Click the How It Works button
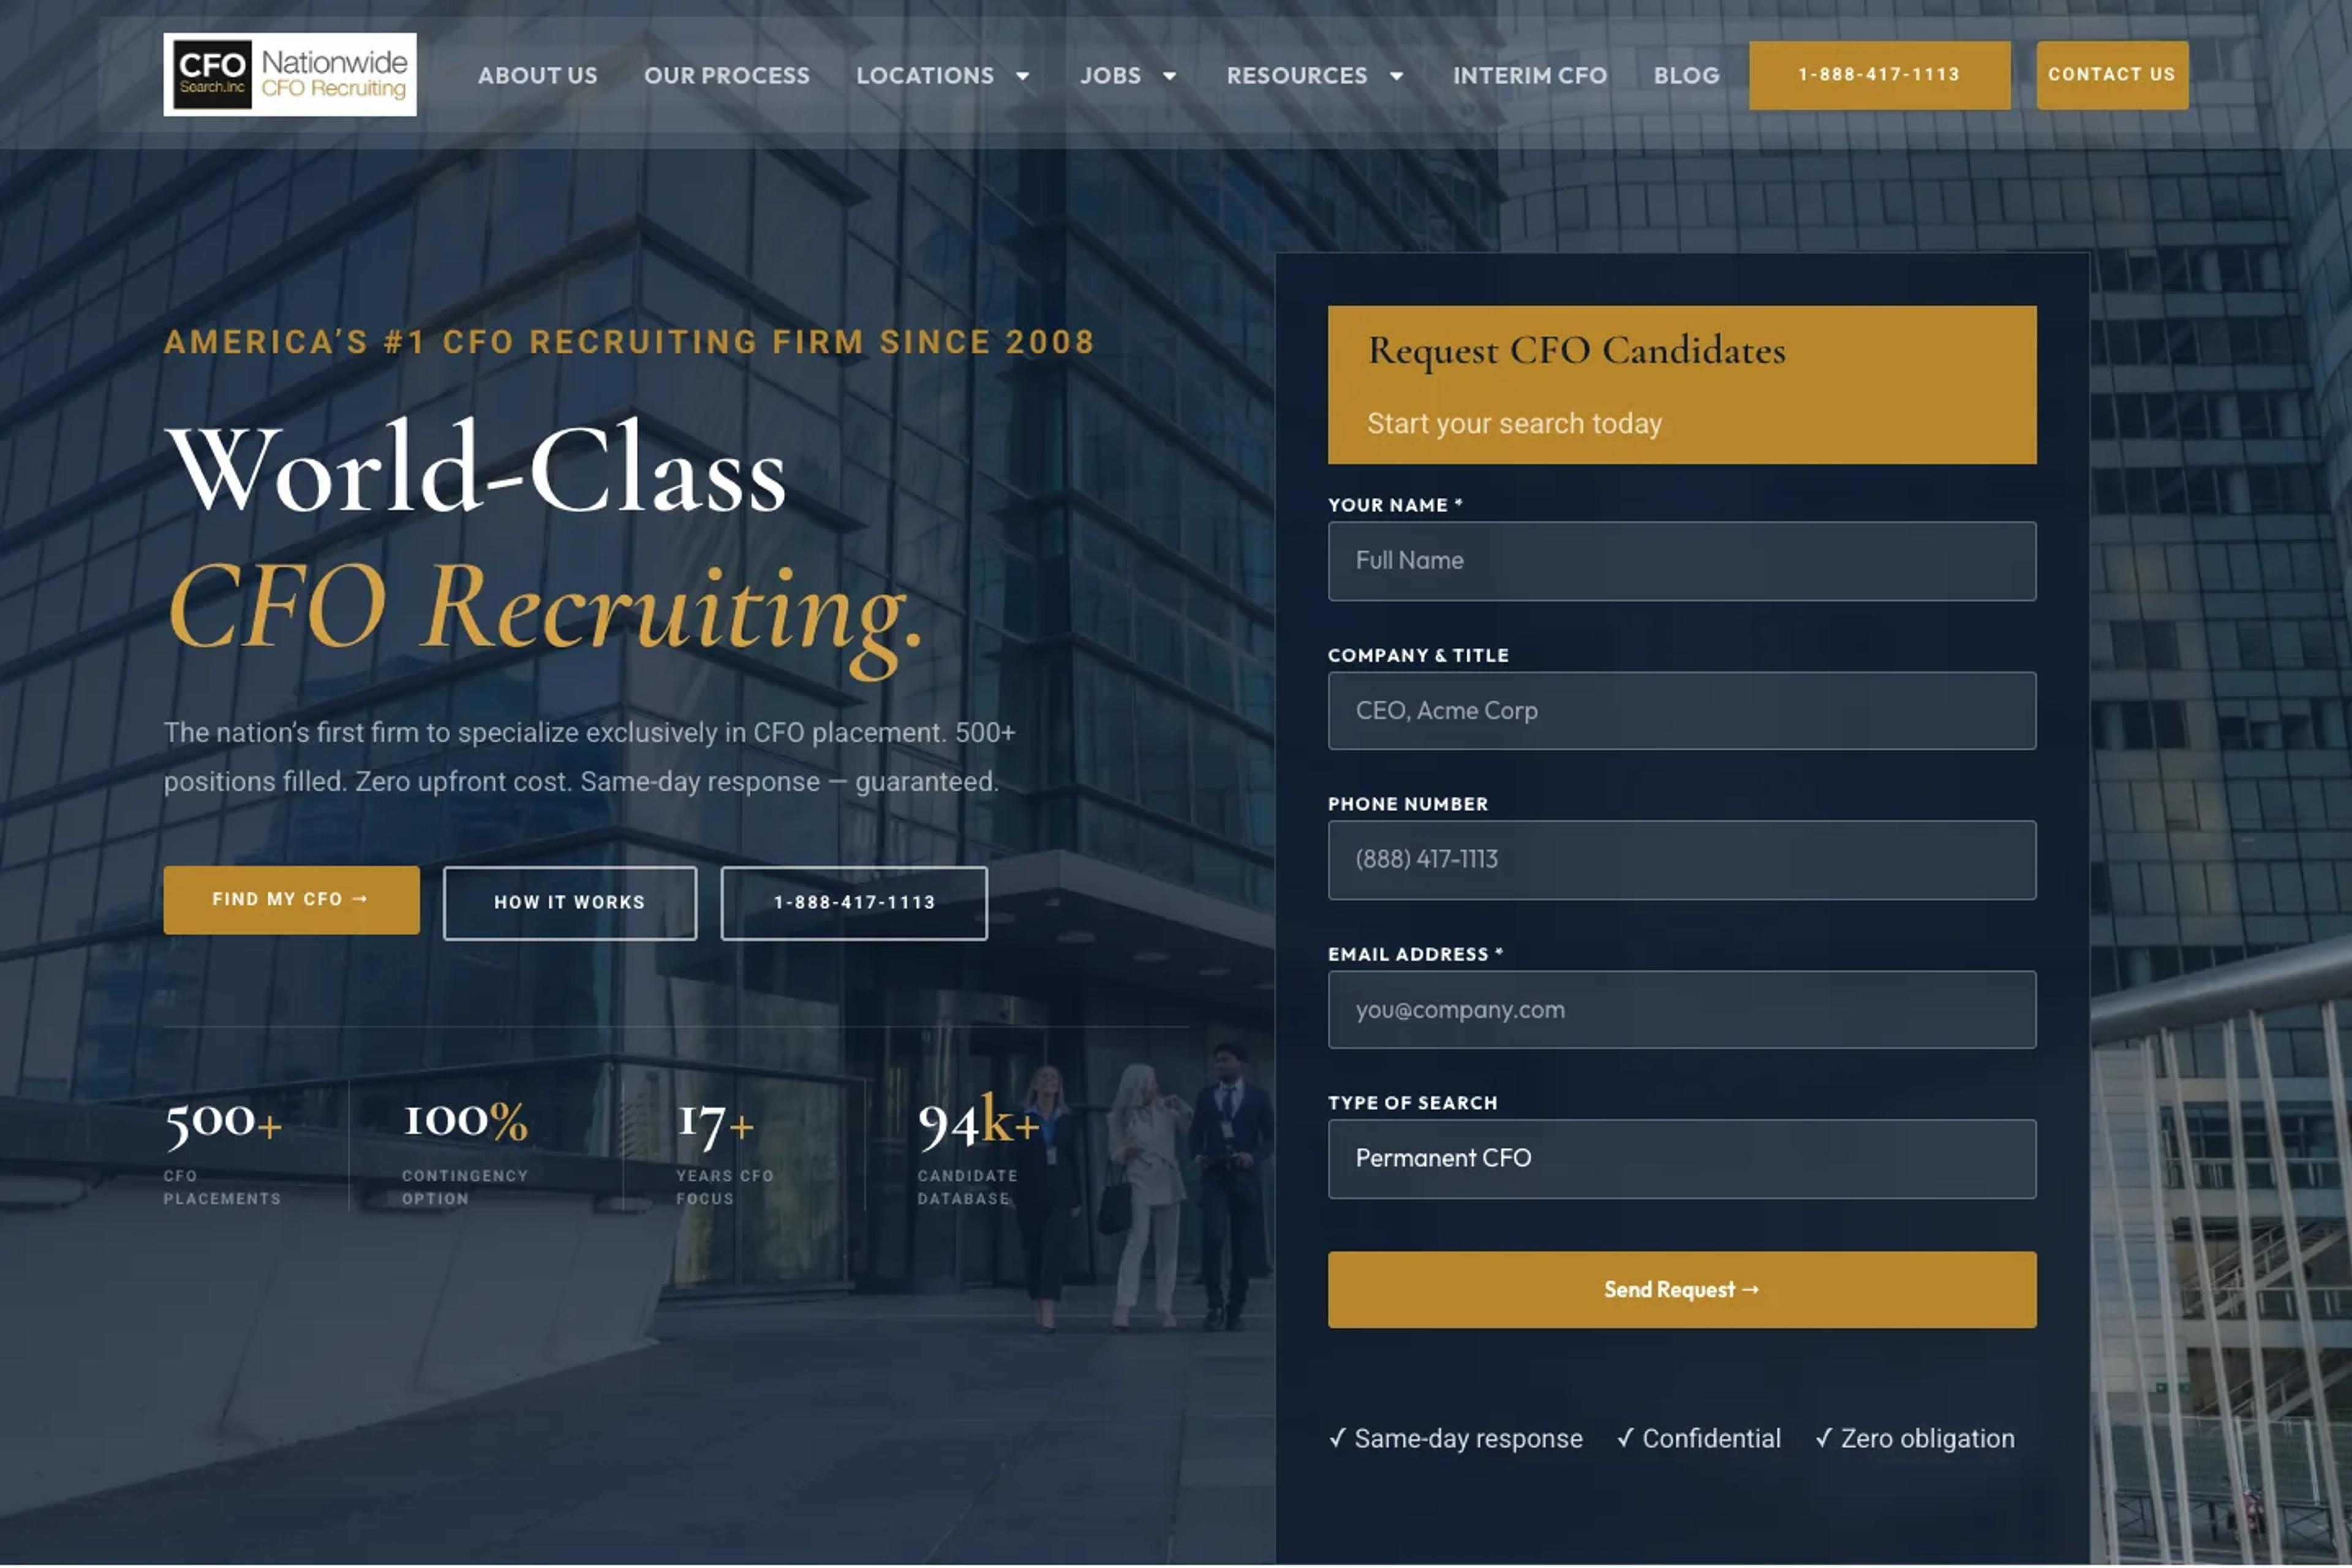The height and width of the screenshot is (1568, 2352). [570, 903]
